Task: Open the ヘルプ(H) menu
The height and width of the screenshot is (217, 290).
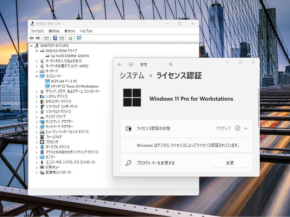Action: pyautogui.click(x=86, y=31)
